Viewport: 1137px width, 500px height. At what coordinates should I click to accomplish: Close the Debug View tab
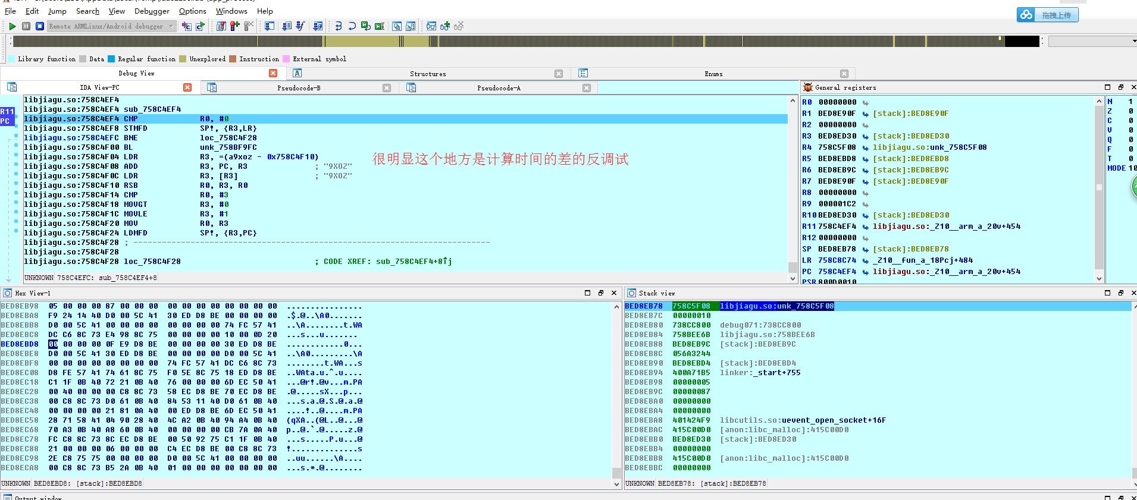[x=273, y=73]
